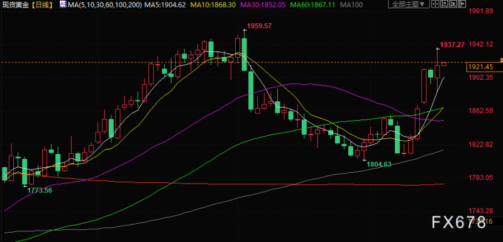This screenshot has width=503, height=242.
Task: Open MA(5,10,30,60,100,200) parameter settings
Action: coord(104,4)
